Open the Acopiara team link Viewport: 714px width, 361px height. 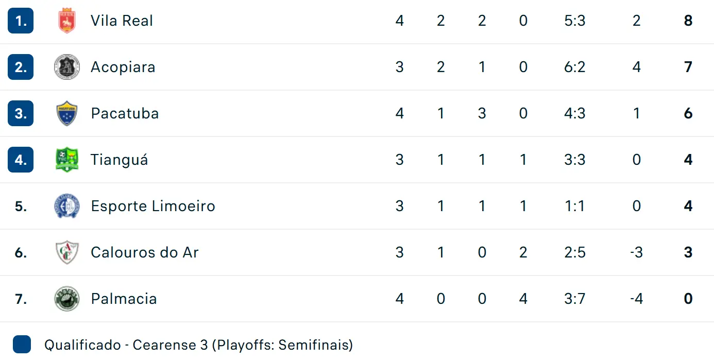coord(123,67)
